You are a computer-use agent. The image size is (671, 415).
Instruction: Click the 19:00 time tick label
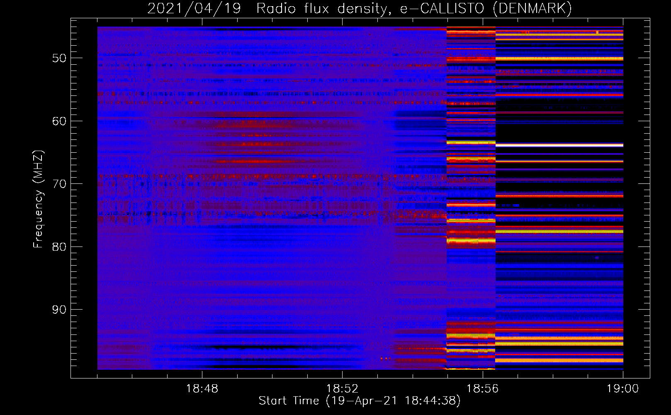pos(622,389)
